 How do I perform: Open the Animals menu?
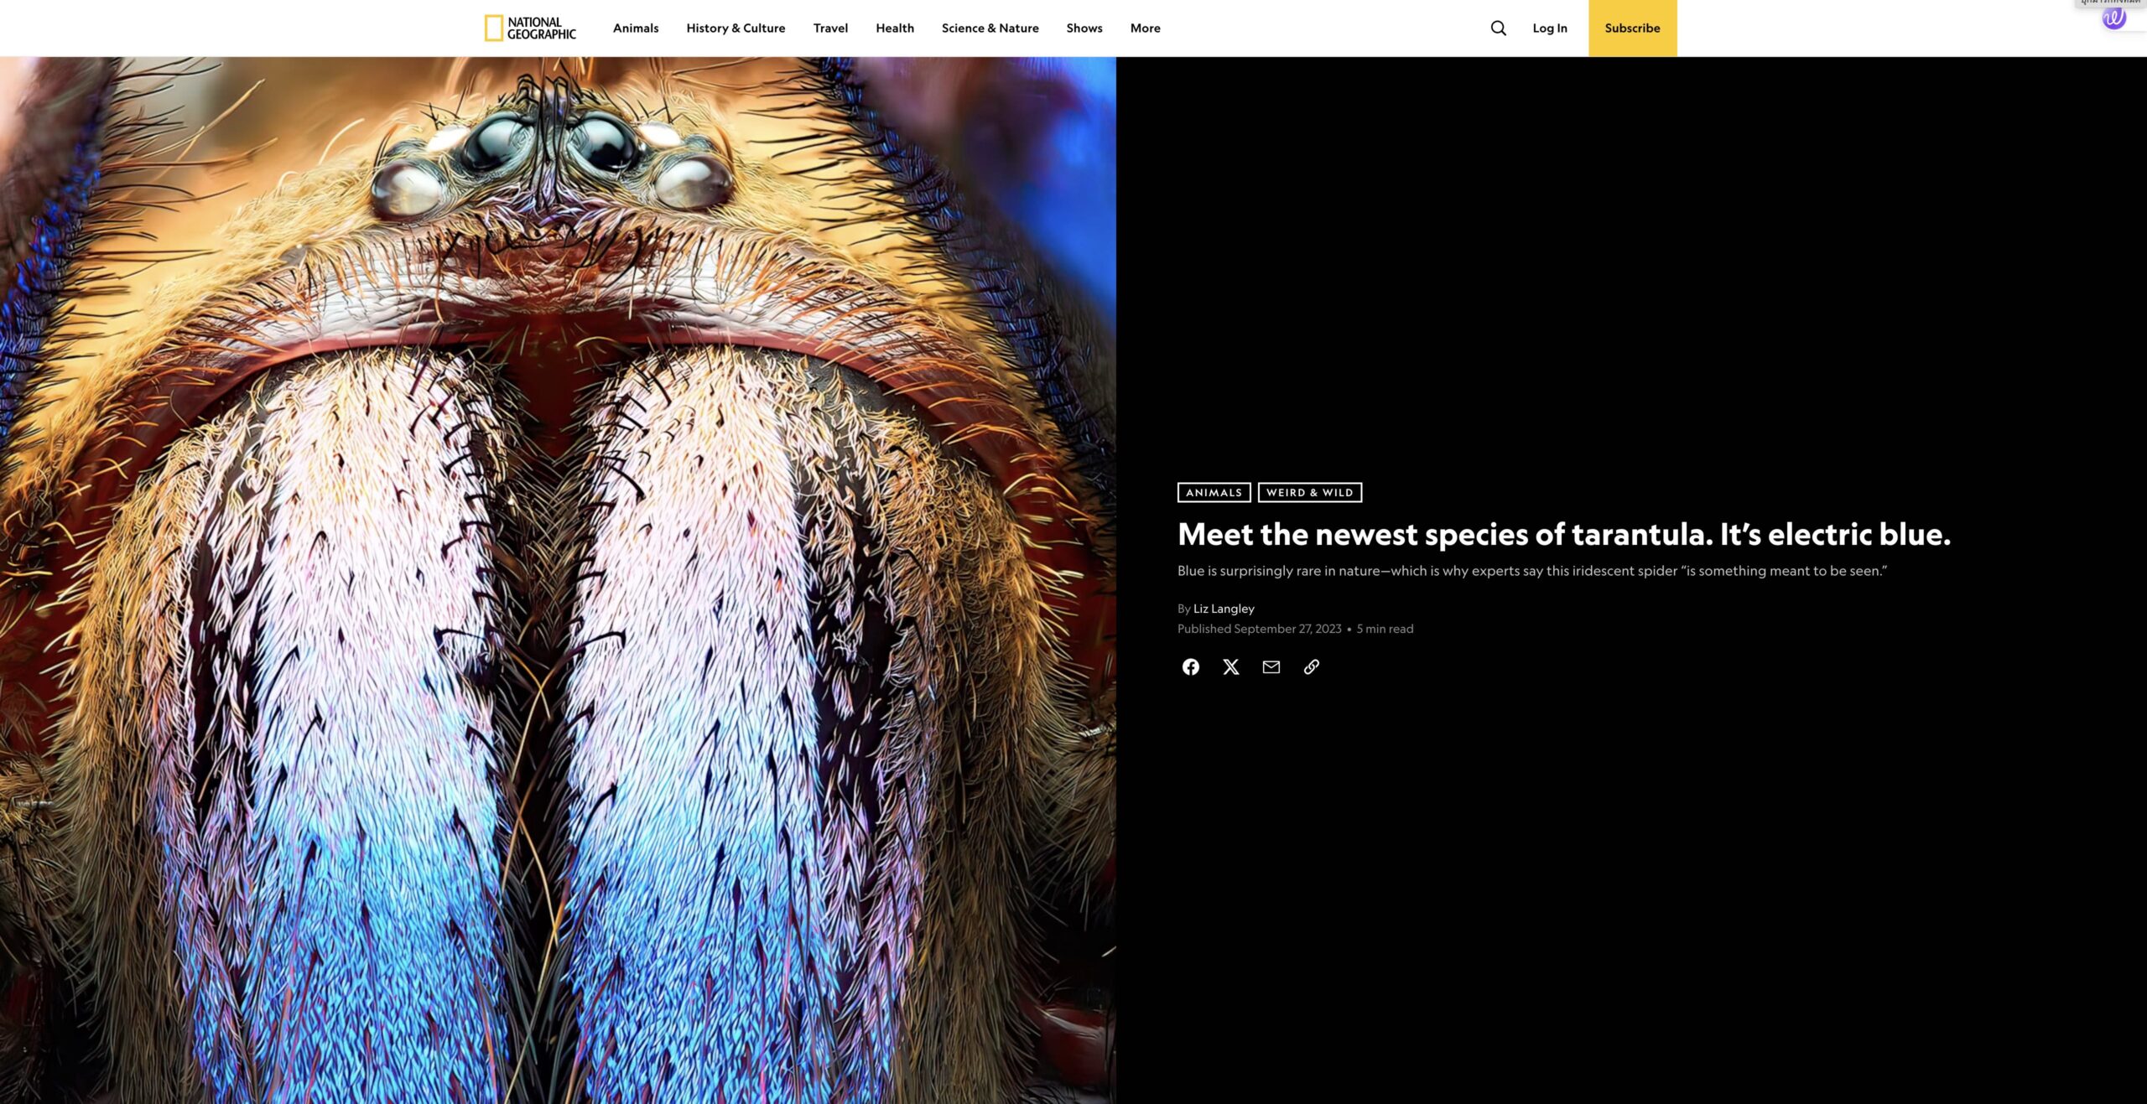pos(635,28)
